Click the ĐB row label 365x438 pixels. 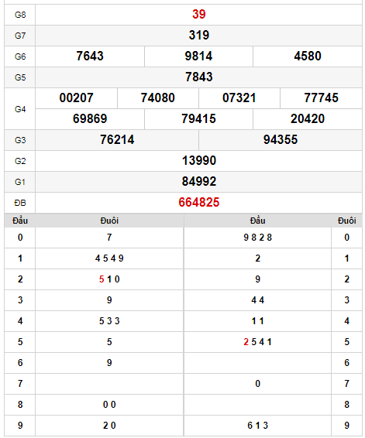(x=20, y=203)
